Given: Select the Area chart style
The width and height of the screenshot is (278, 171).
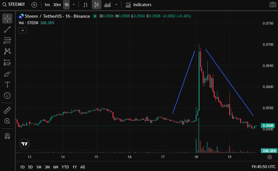Looking at the screenshot, I should pyautogui.click(x=107, y=5).
